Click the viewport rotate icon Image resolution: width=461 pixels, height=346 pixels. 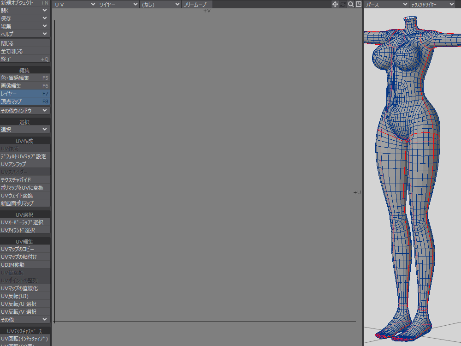coord(343,4)
